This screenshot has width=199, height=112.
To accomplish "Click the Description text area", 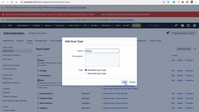I will coord(102,60).
